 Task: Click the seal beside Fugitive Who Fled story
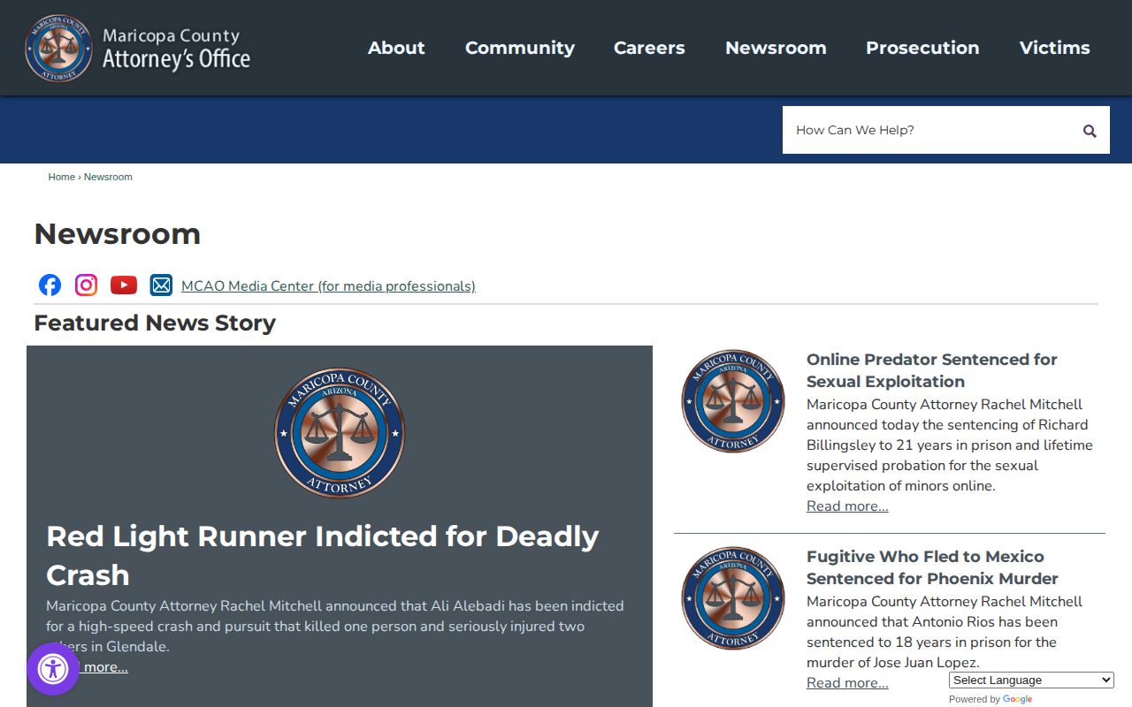point(733,597)
